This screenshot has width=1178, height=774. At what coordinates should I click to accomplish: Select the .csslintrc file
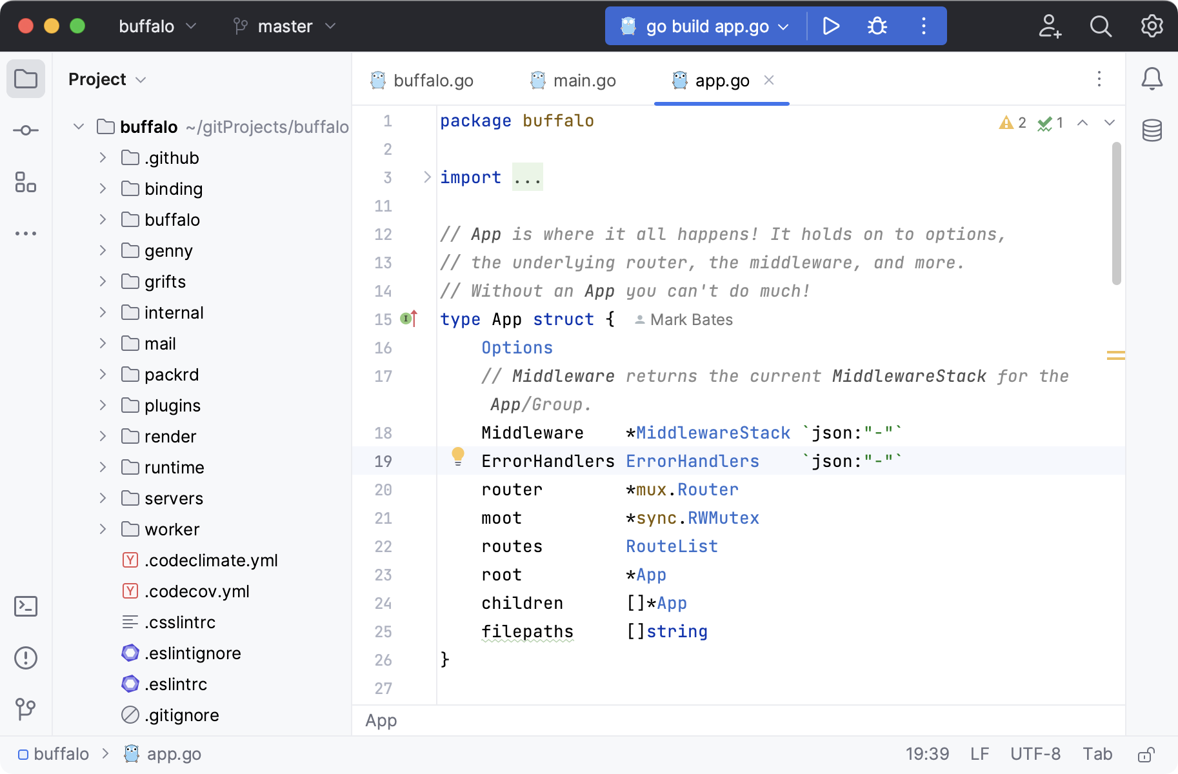pos(168,622)
